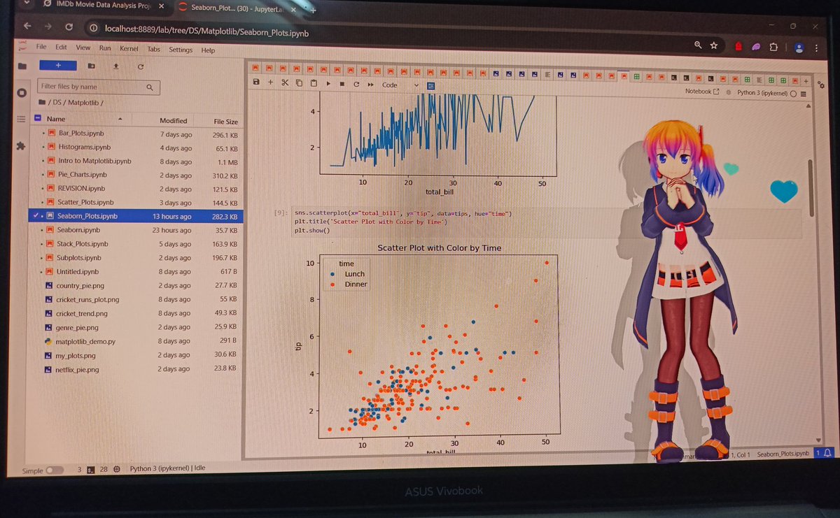Open browser extensions puzzle icon
This screenshot has width=840, height=518.
coord(773,47)
